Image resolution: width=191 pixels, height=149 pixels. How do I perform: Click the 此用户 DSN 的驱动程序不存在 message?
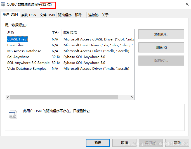coord(56,111)
